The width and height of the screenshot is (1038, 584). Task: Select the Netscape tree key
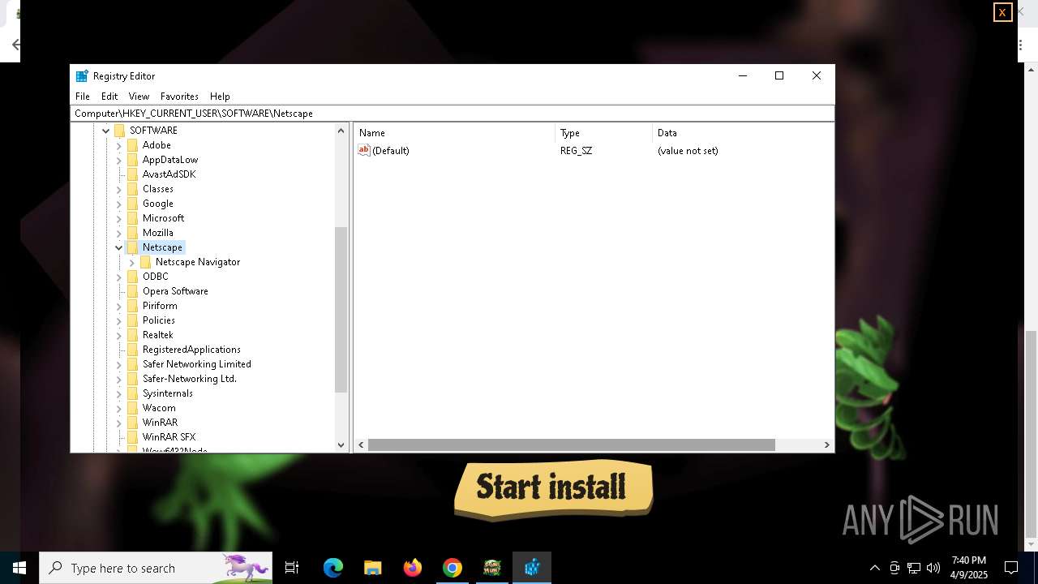tap(162, 247)
